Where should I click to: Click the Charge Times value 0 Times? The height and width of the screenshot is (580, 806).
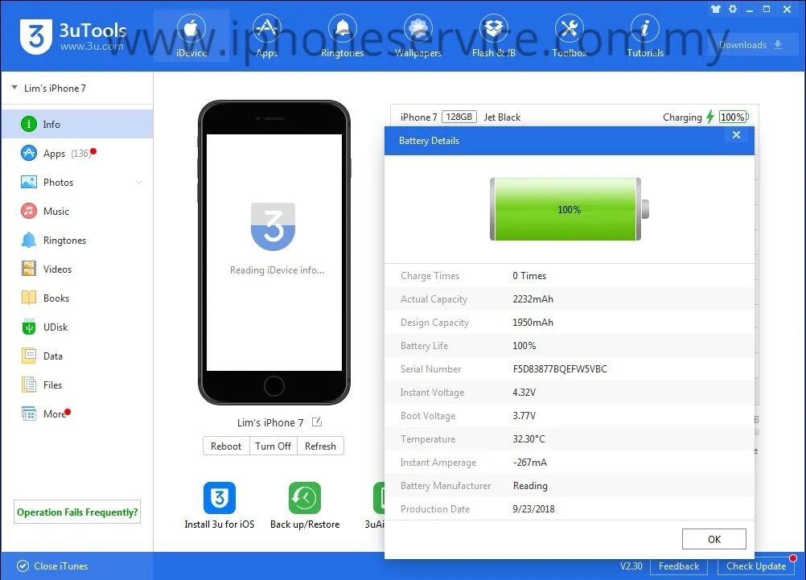(529, 276)
